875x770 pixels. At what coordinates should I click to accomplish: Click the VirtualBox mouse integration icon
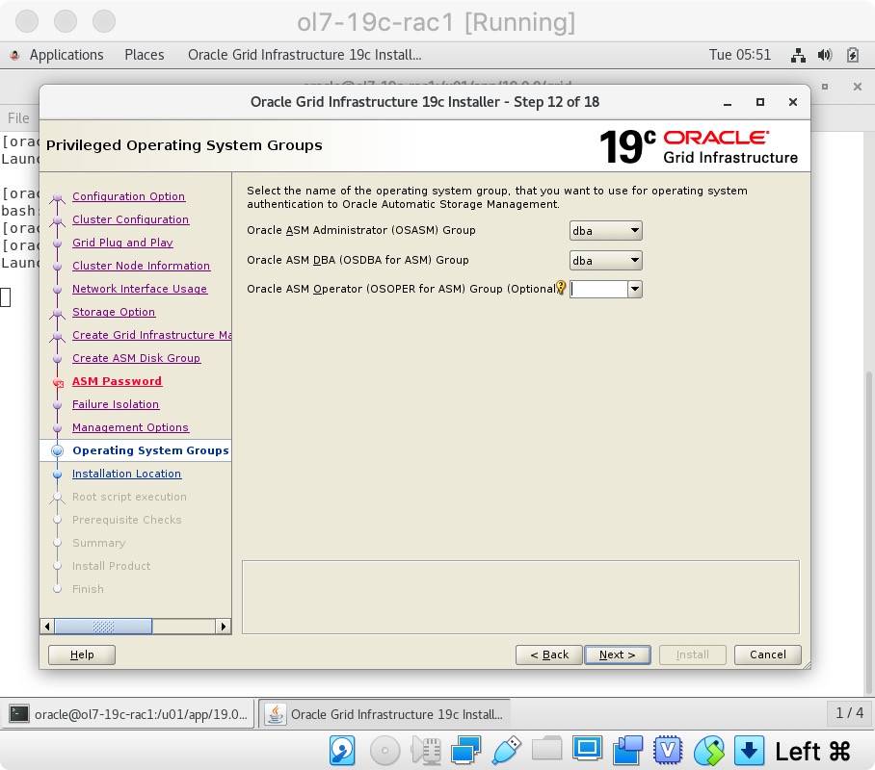708,751
